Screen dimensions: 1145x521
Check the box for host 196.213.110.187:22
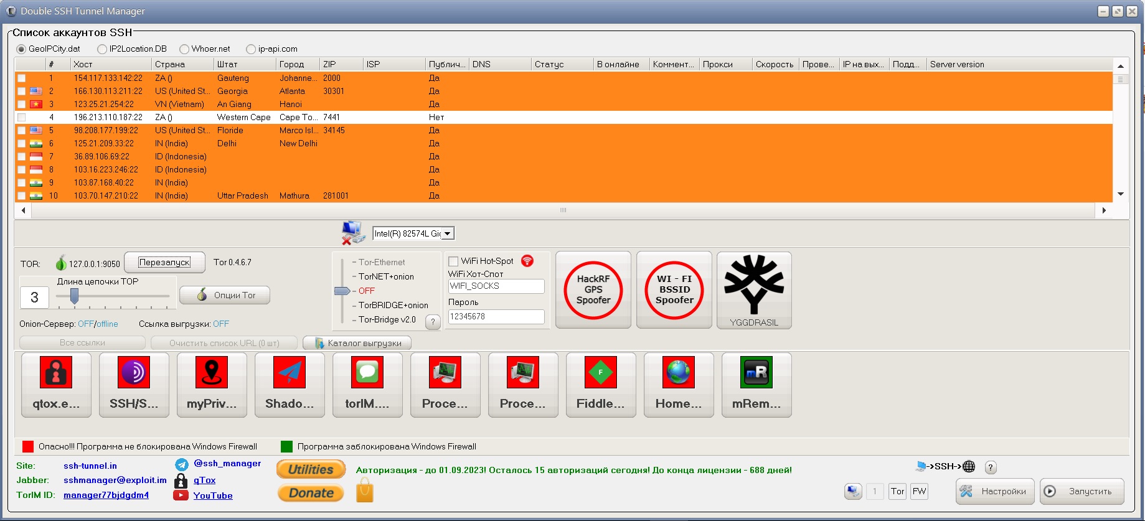pyautogui.click(x=22, y=118)
